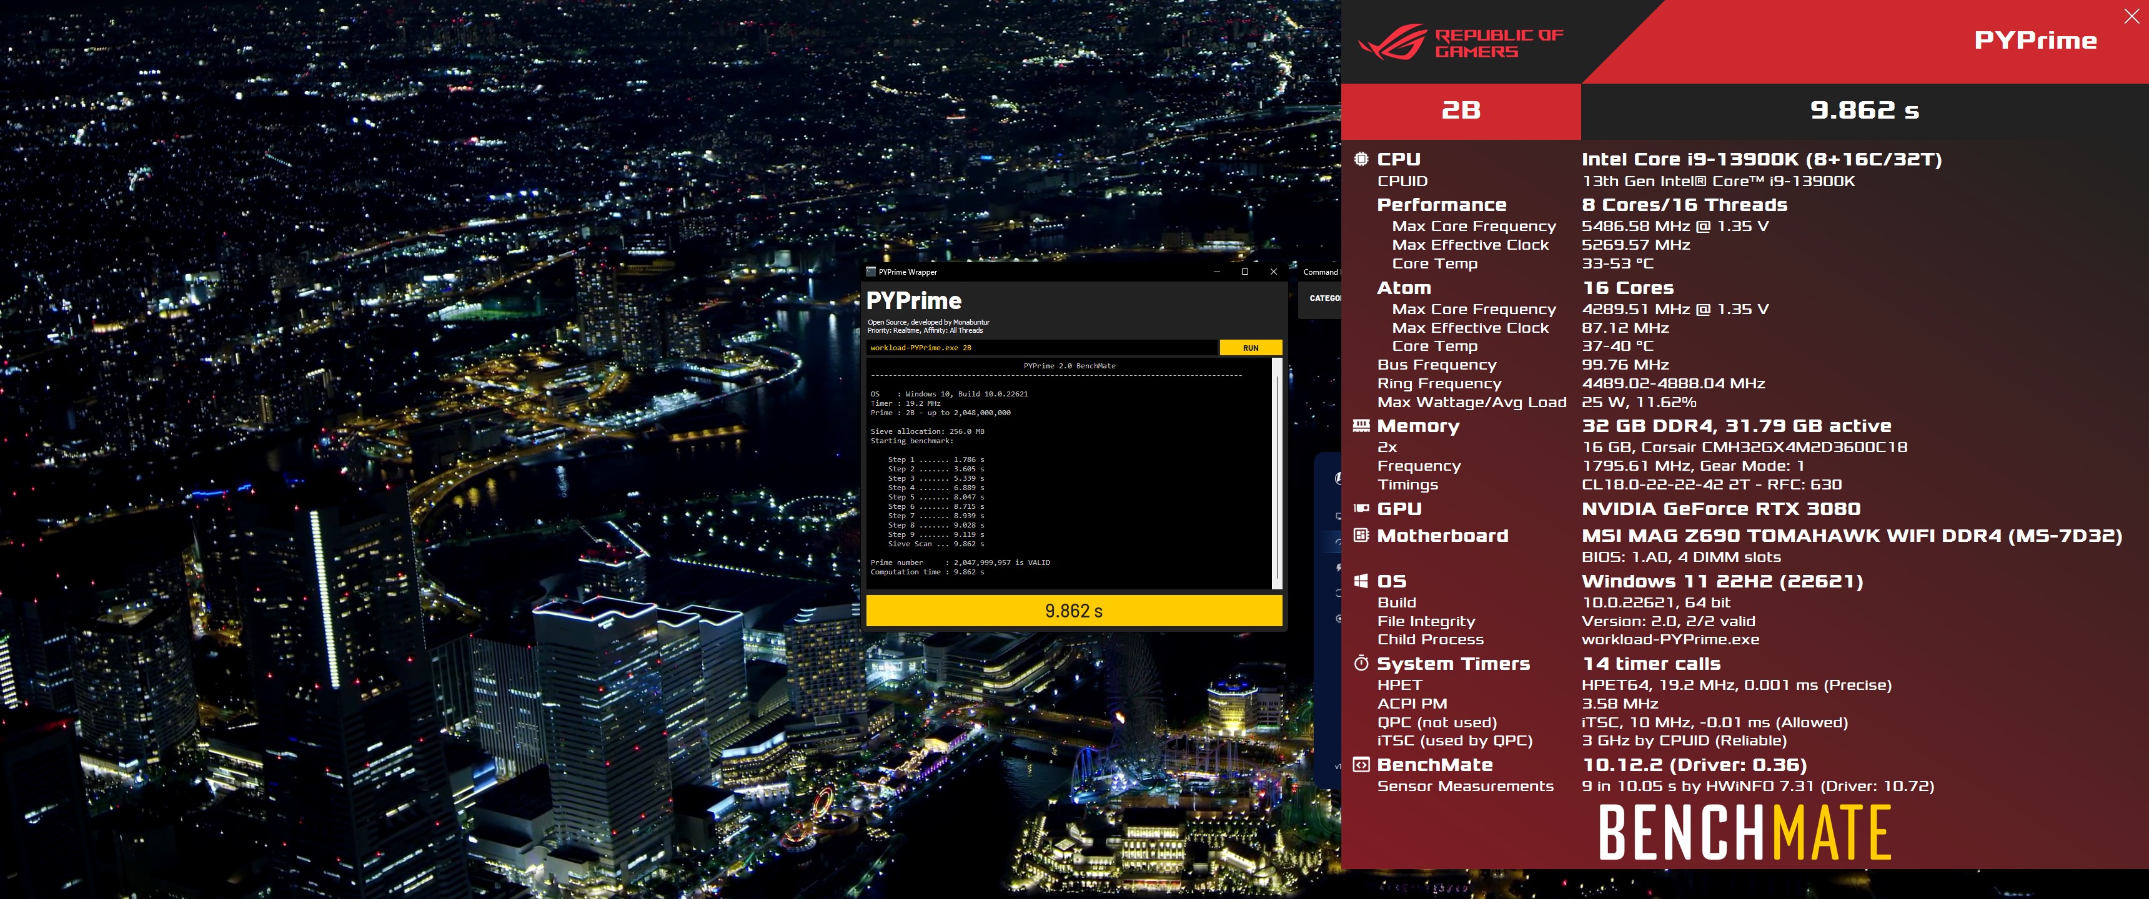The height and width of the screenshot is (899, 2149).
Task: Click 'Open Source, developed by Monabuntur' text
Action: pyautogui.click(x=928, y=322)
